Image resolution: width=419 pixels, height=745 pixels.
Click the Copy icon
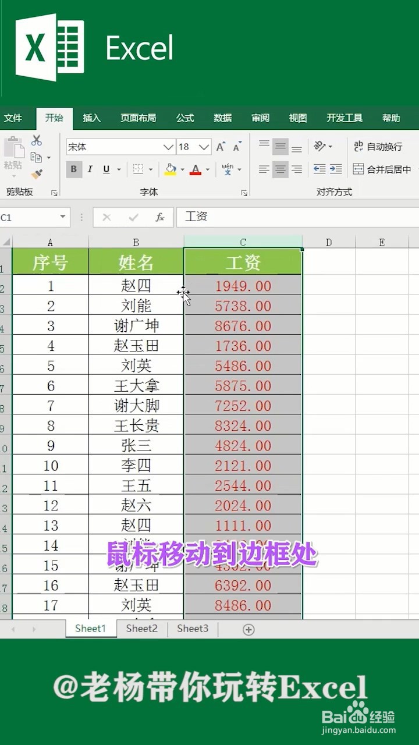pyautogui.click(x=36, y=157)
